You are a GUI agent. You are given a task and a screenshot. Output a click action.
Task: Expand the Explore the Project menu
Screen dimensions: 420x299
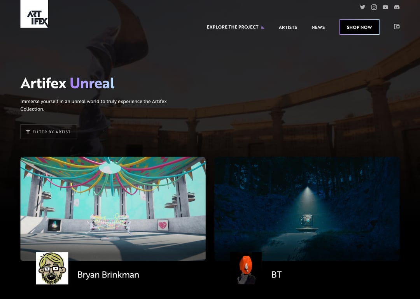(x=235, y=27)
